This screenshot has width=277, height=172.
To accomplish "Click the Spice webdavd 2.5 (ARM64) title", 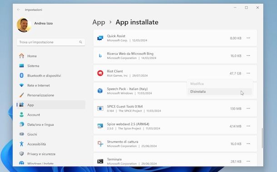I will (x=128, y=124).
